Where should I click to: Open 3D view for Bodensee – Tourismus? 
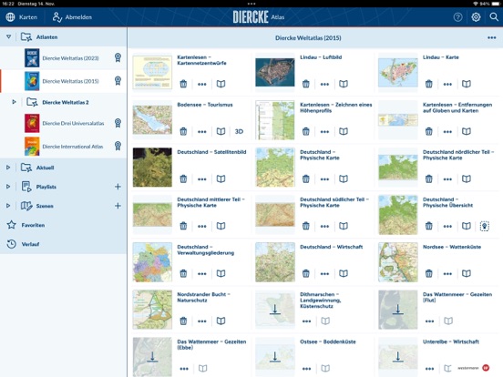coord(239,131)
